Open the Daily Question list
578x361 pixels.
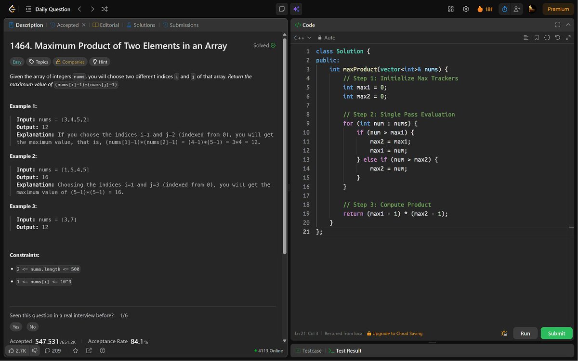click(x=48, y=9)
